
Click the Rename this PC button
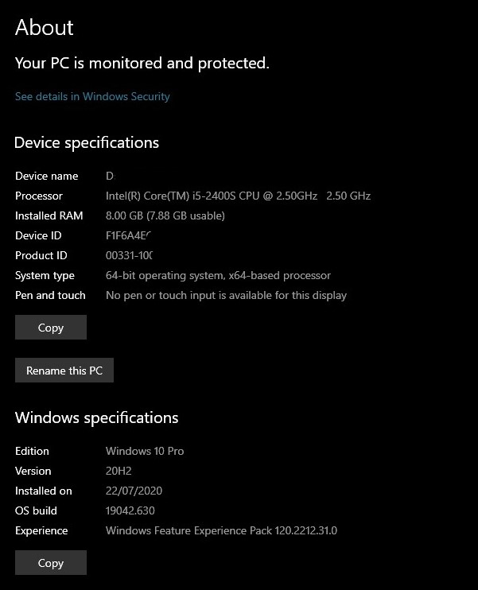64,371
